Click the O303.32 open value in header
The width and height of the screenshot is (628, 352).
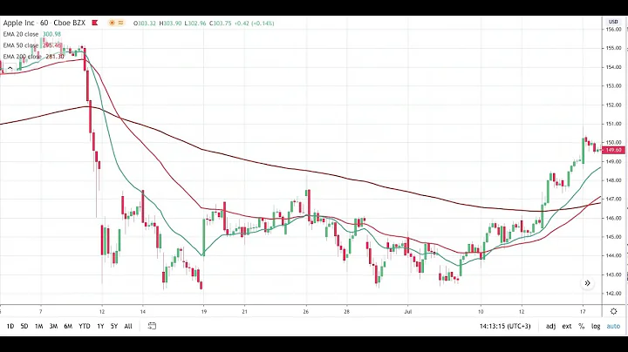coord(145,24)
